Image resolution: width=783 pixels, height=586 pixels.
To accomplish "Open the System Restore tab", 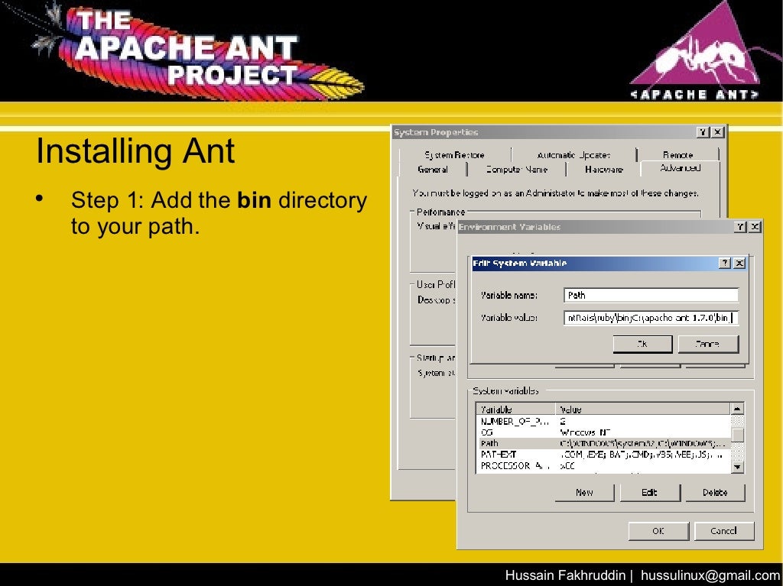I will (455, 155).
